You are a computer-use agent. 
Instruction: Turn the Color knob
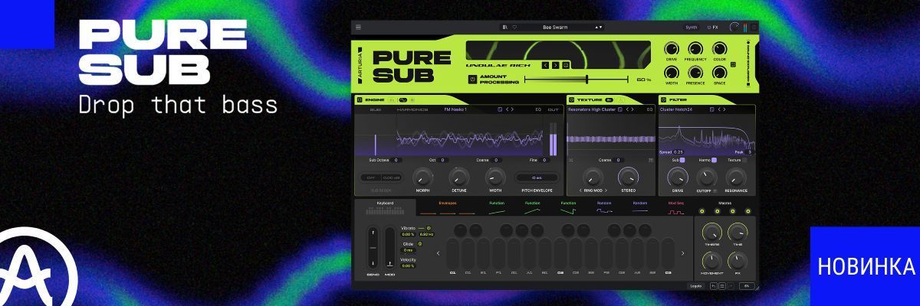tap(720, 49)
